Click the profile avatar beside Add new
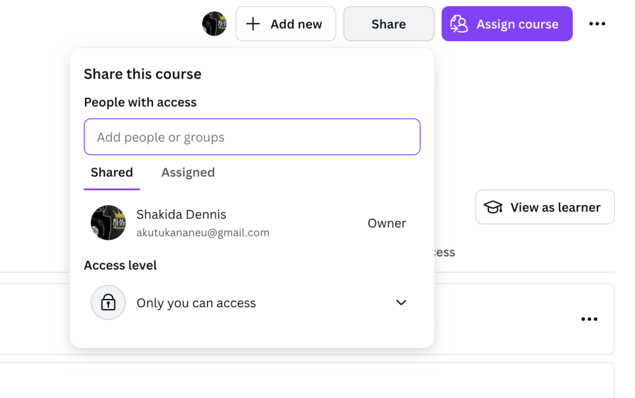The width and height of the screenshot is (635, 398). coord(214,24)
